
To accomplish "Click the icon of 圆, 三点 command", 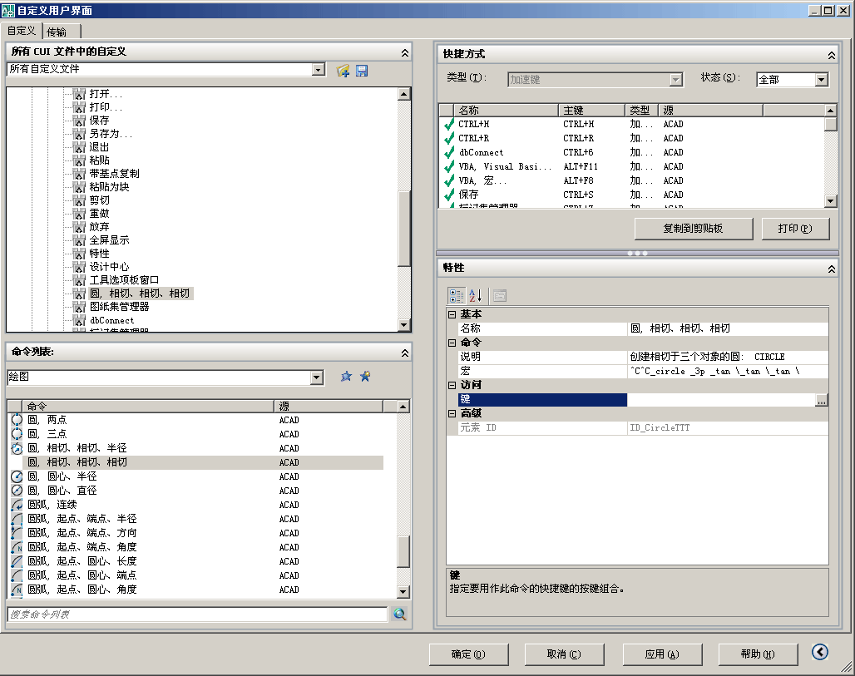I will point(17,434).
